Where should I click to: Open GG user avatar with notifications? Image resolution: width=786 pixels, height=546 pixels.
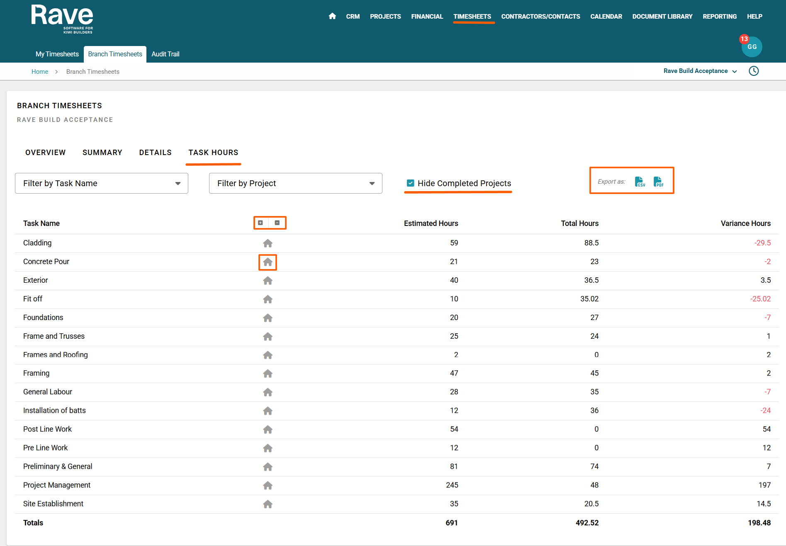[752, 46]
